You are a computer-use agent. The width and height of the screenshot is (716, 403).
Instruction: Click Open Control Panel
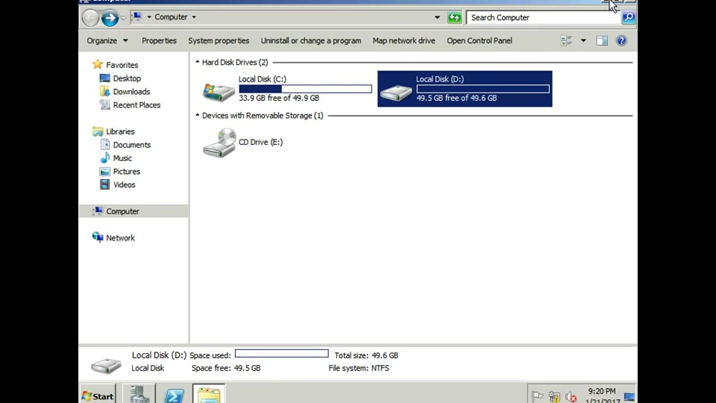coord(479,40)
